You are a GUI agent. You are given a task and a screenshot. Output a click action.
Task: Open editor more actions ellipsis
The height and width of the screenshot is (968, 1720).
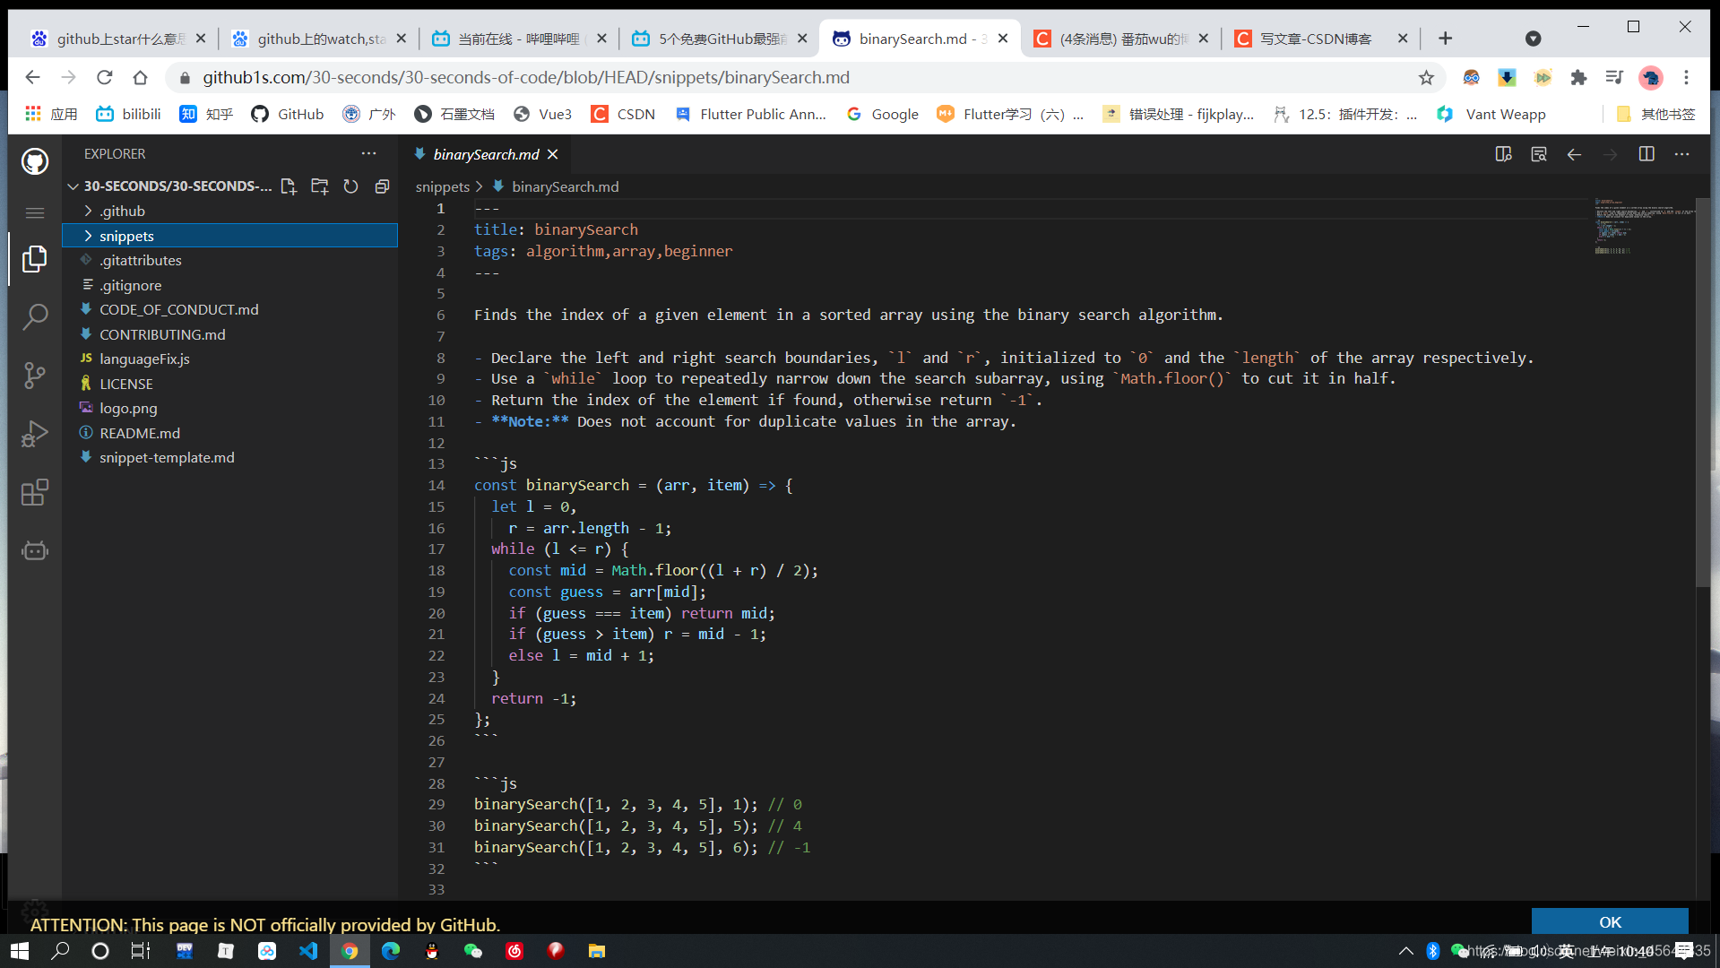tap(1682, 154)
